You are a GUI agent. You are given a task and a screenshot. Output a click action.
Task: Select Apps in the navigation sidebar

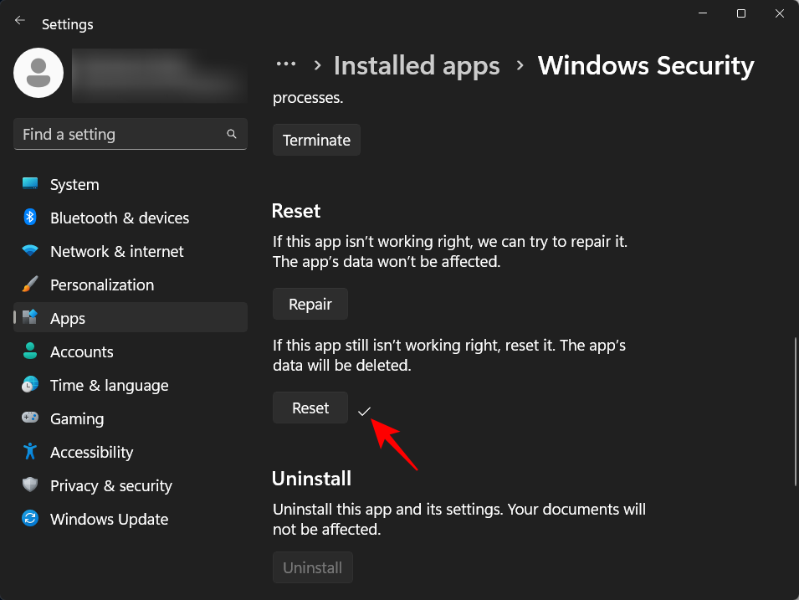point(69,318)
